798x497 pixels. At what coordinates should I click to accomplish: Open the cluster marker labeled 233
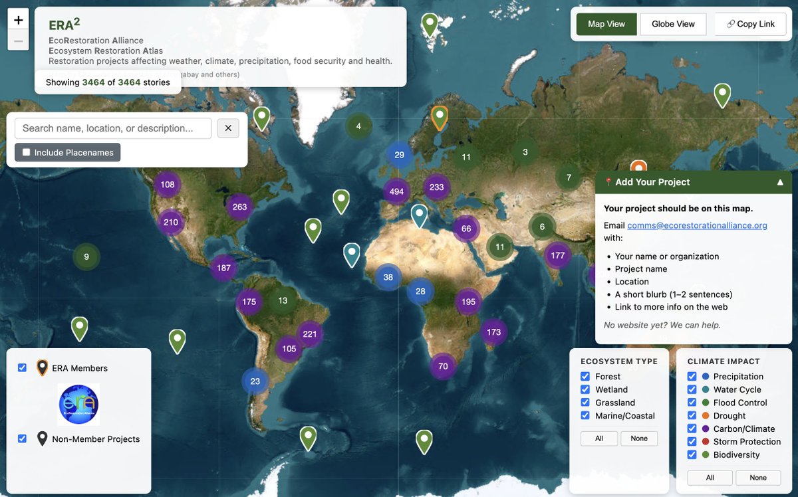pos(437,187)
